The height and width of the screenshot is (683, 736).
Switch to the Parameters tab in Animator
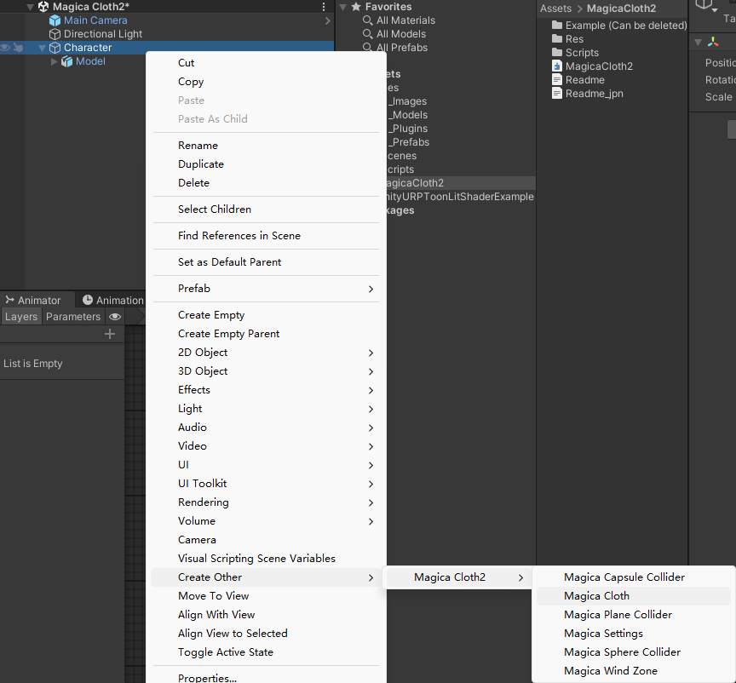pos(73,317)
